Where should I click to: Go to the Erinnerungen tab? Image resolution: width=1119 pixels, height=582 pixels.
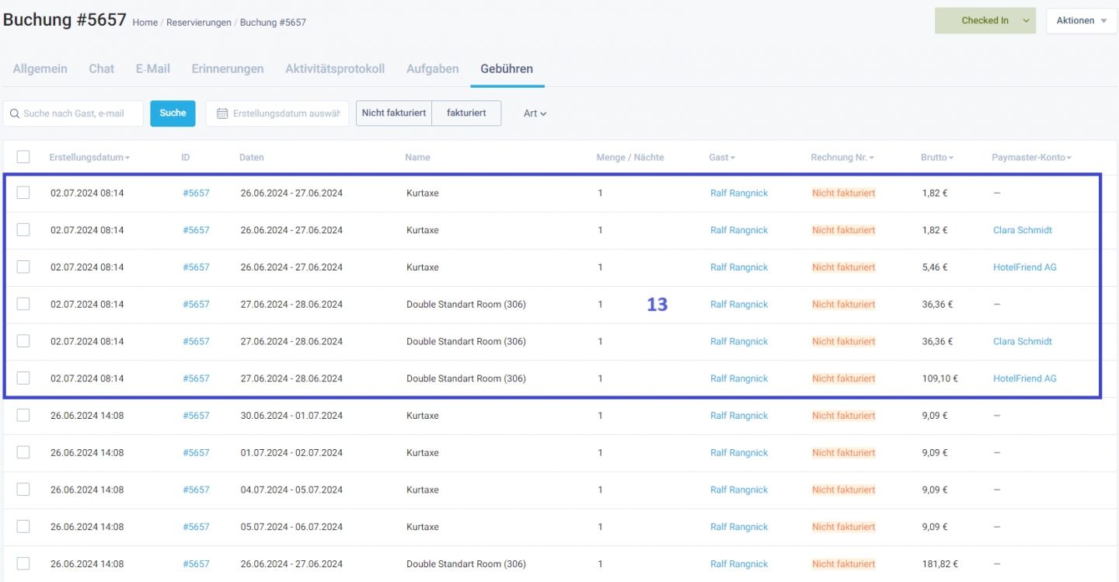coord(228,68)
